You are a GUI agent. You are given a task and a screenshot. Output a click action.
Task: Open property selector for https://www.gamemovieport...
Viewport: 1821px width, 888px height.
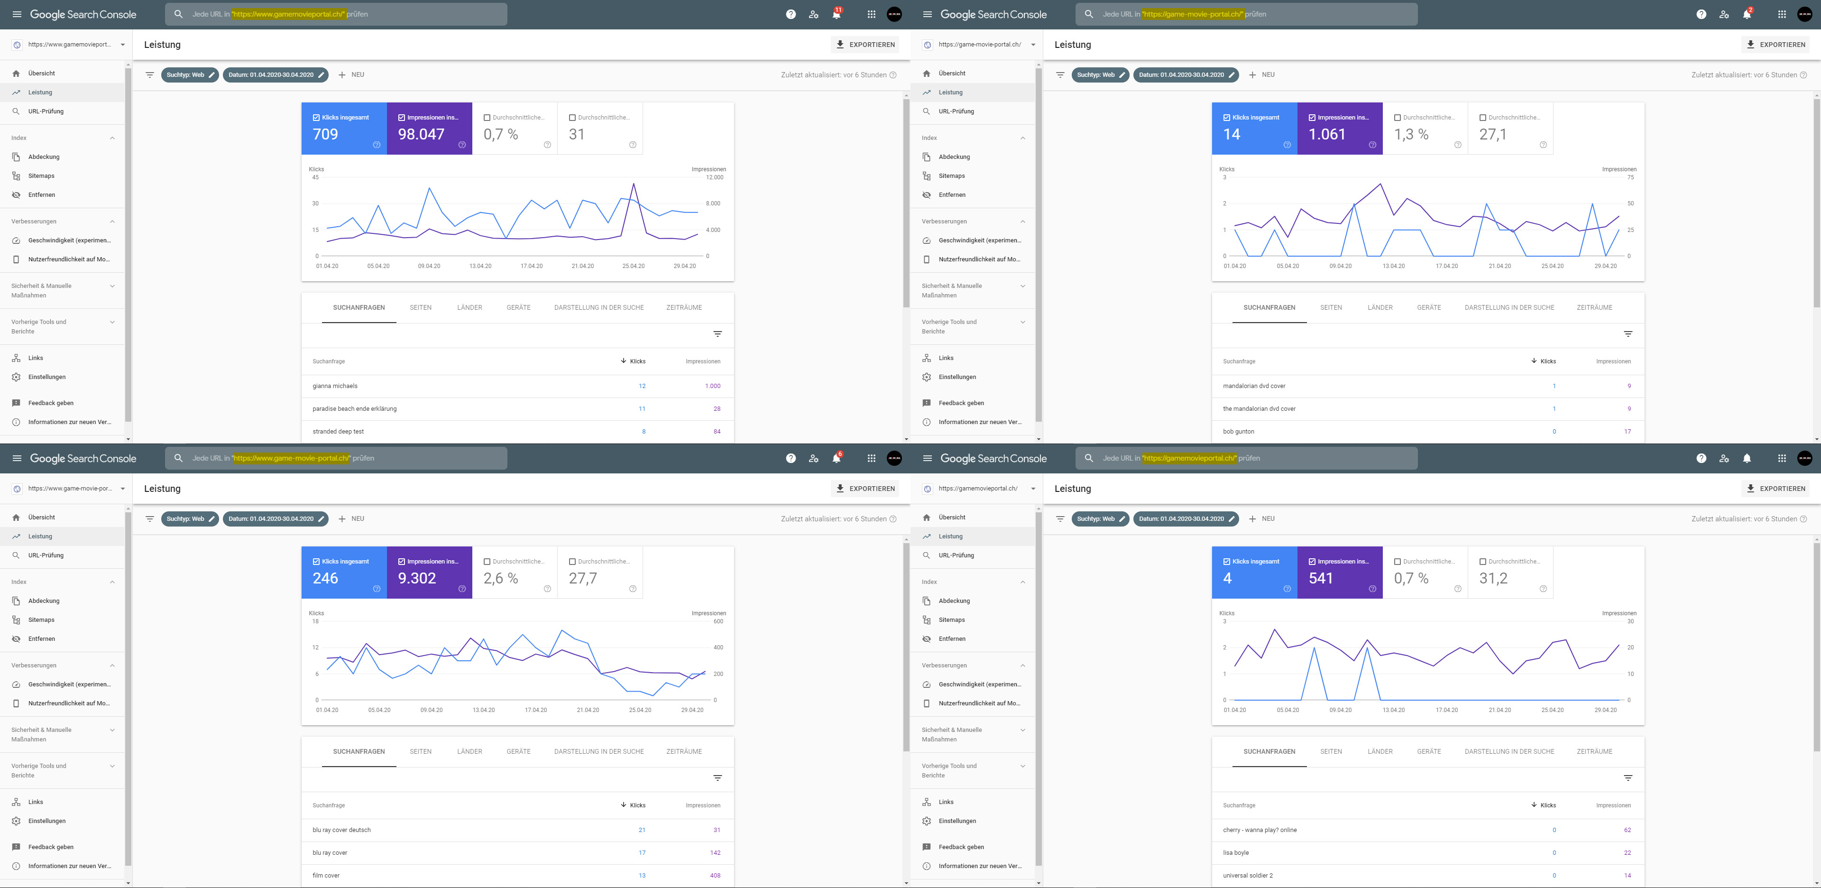click(69, 45)
